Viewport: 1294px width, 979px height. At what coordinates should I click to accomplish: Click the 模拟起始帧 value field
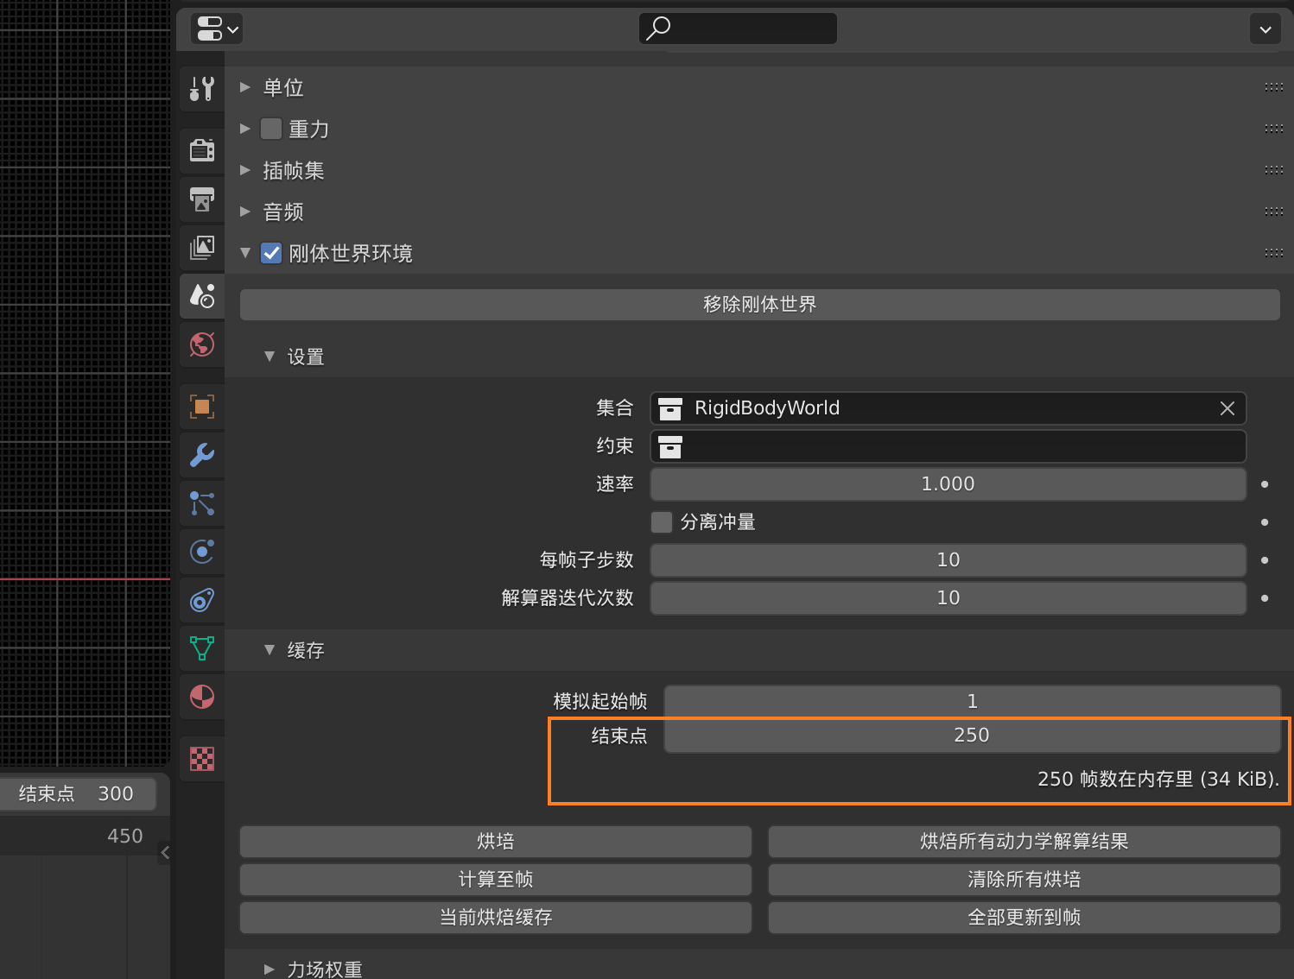973,702
